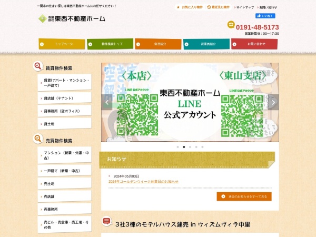Open 貸店舗（テナント） category
The height and width of the screenshot is (237, 316).
click(64, 98)
